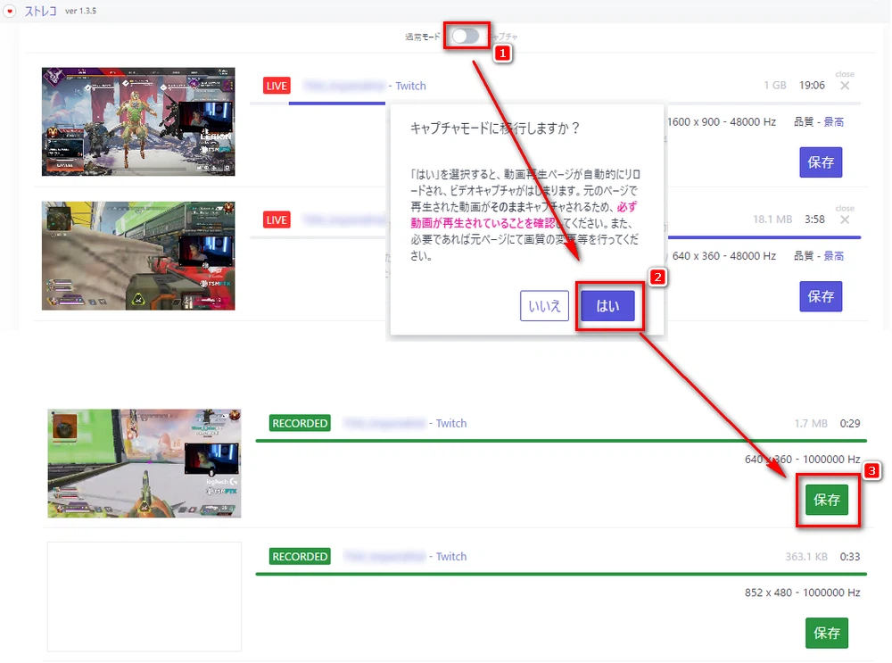Screen dimensions: 892x663
Task: Click はい to confirm capture mode
Action: pyautogui.click(x=607, y=306)
